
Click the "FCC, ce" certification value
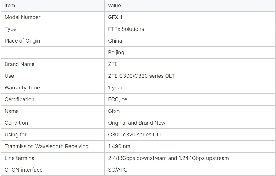click(118, 99)
